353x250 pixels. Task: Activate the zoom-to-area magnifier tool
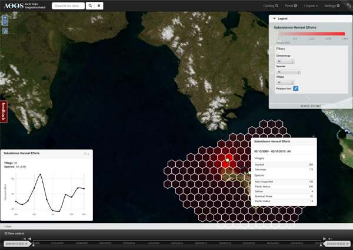[5, 31]
